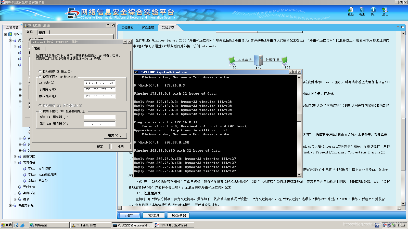Click the cube icon beside 附录
This screenshot has height=229, width=408.
point(20,199)
